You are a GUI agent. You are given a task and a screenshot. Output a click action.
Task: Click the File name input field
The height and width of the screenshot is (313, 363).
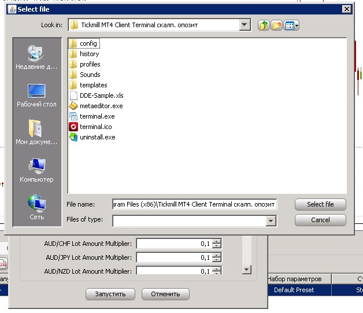[194, 204]
